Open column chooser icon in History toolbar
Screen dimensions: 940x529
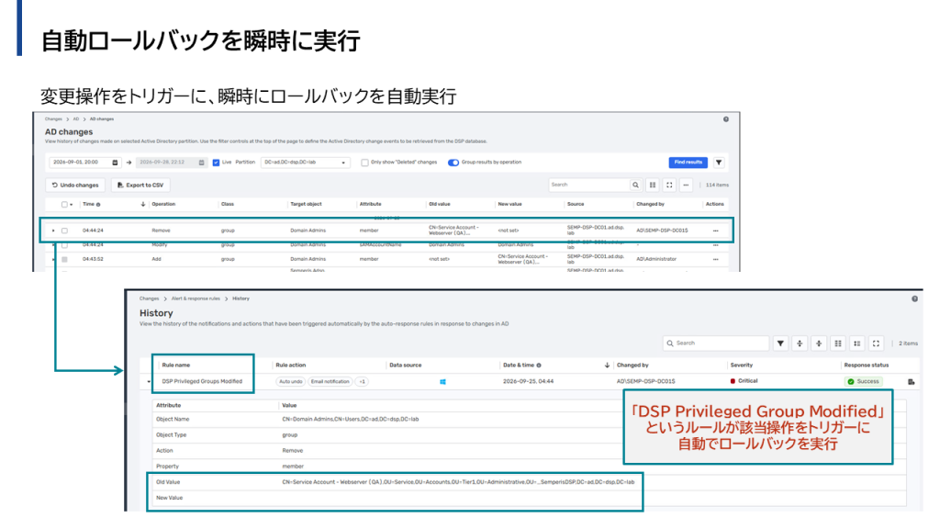838,343
